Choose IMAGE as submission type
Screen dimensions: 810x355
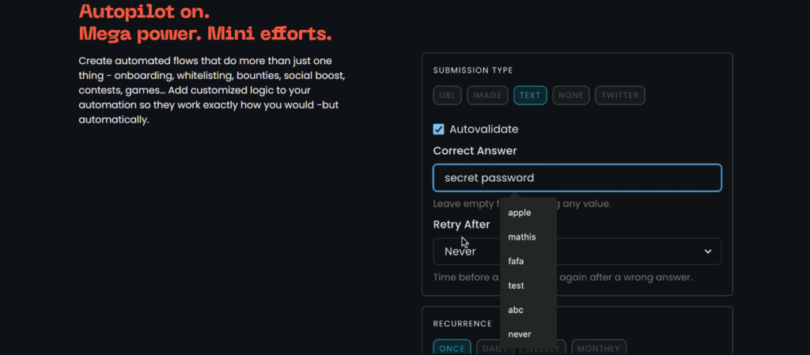pos(487,96)
